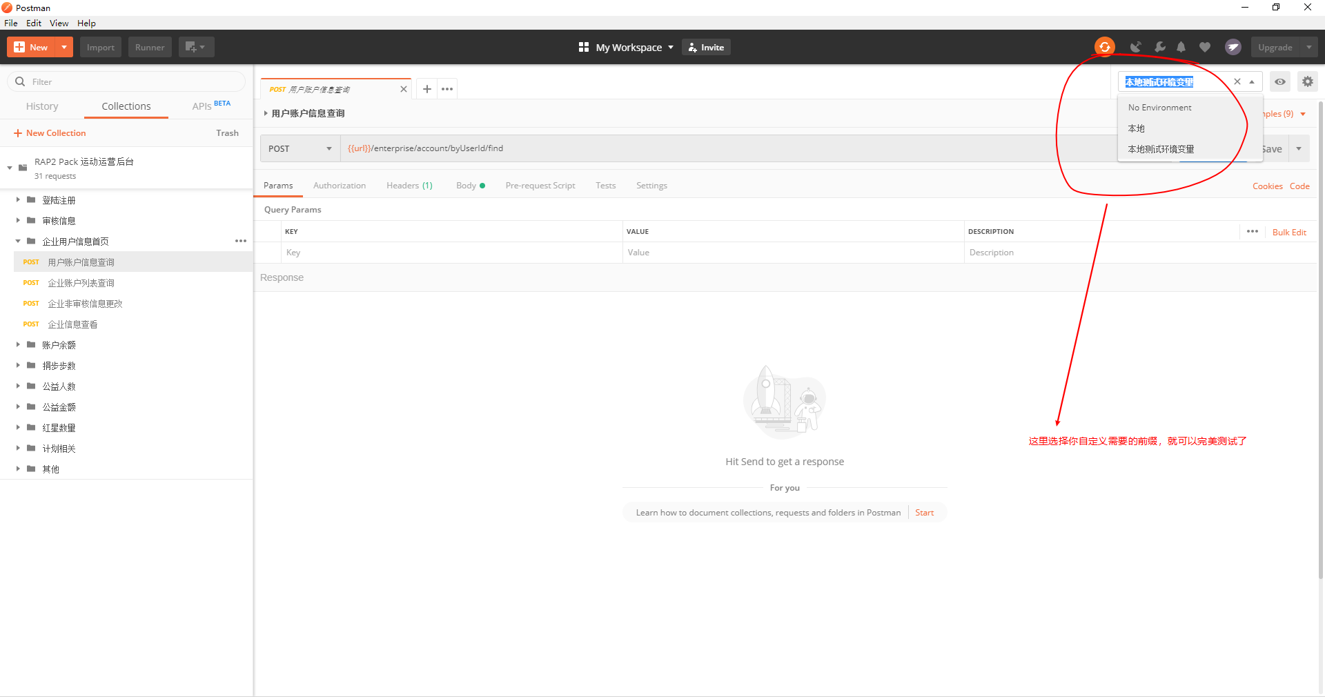
Task: Open Manage Environments gear icon
Action: coord(1307,81)
